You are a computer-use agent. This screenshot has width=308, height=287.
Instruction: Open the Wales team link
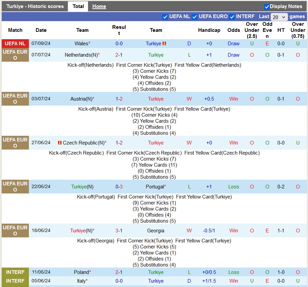click(x=81, y=44)
